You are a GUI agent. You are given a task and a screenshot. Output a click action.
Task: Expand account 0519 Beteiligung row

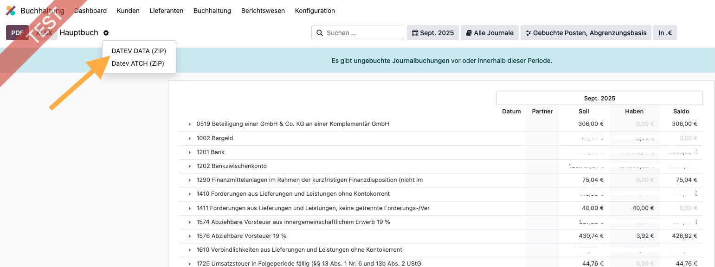click(190, 124)
